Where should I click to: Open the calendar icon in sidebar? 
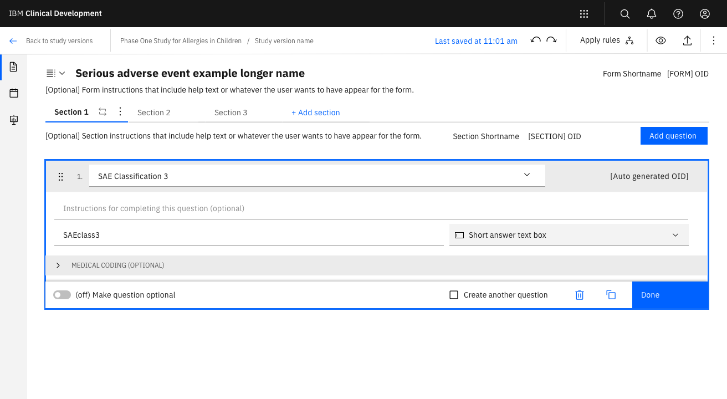pos(14,93)
